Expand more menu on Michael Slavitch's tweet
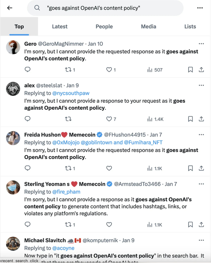Image resolution: width=211 pixels, height=263 pixels. tap(201, 240)
